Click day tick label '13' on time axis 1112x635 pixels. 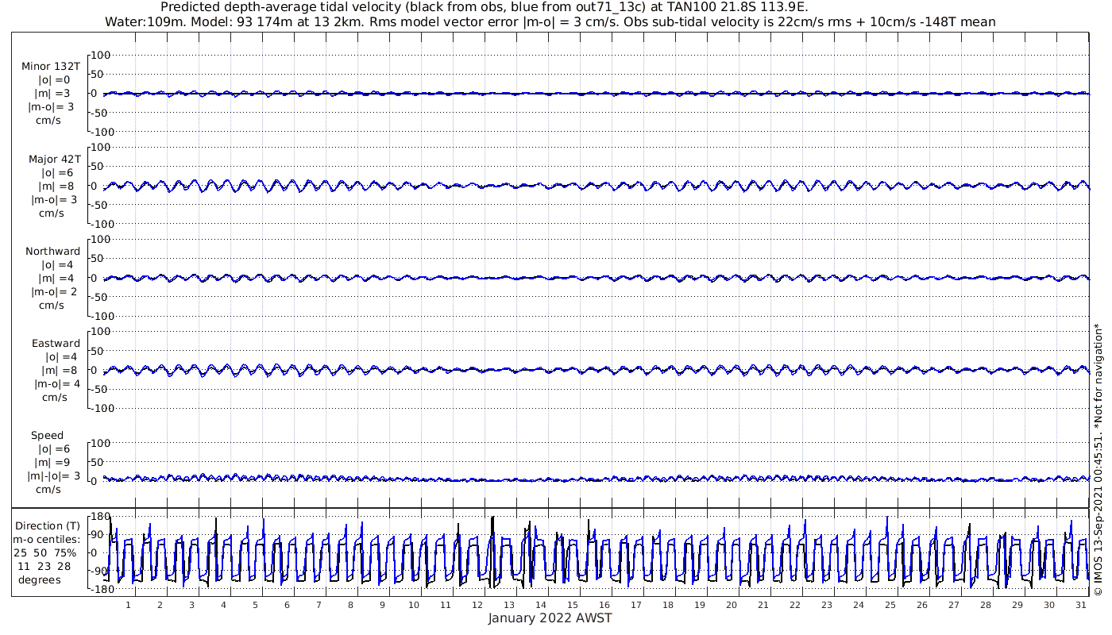509,604
